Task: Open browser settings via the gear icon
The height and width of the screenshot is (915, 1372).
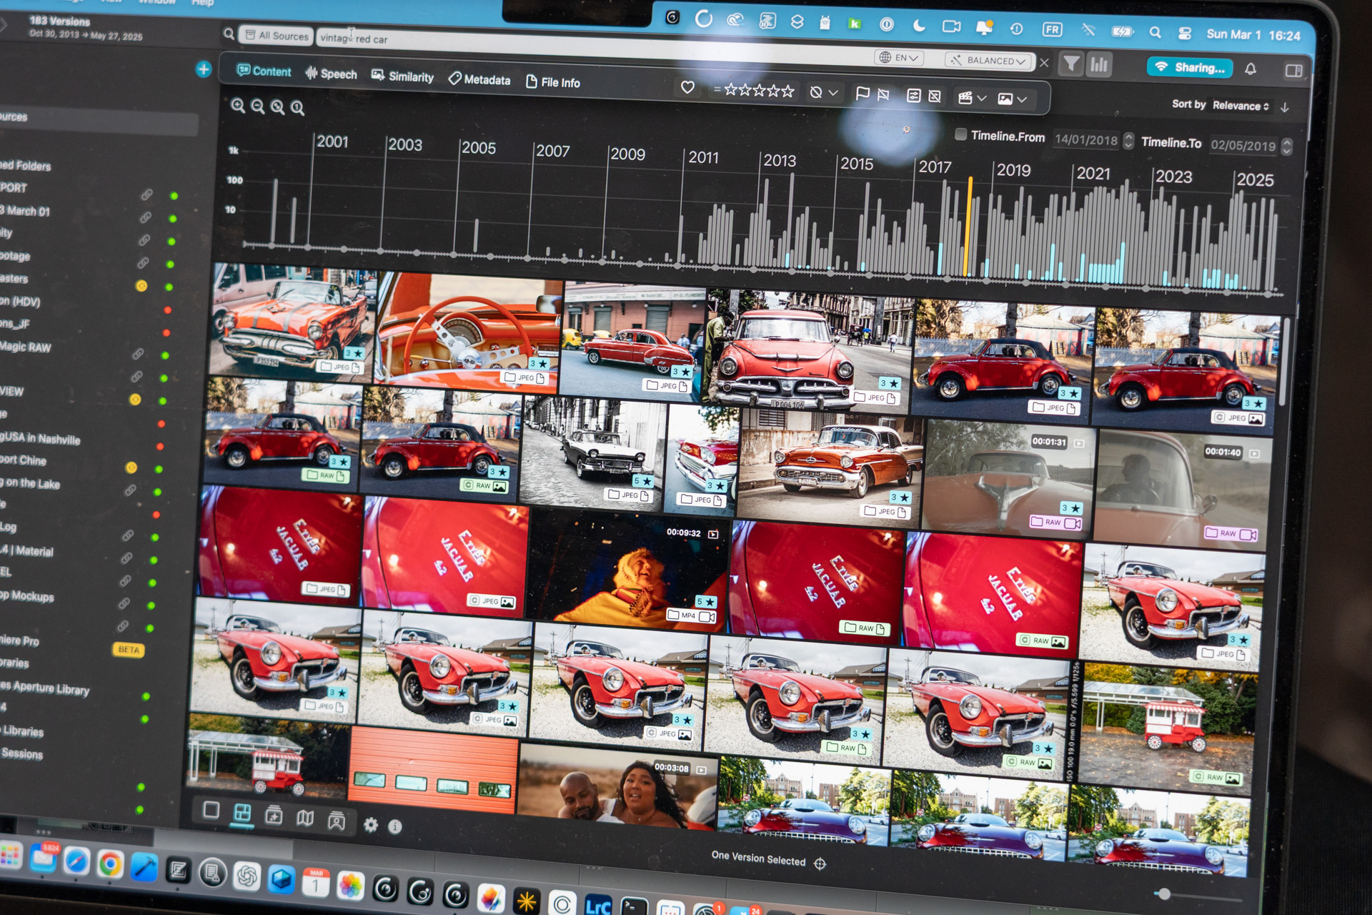Action: click(x=371, y=825)
